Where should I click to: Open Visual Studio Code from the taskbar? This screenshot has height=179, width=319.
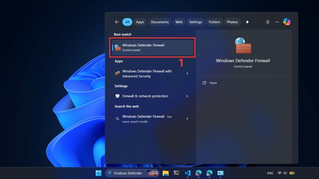187,173
